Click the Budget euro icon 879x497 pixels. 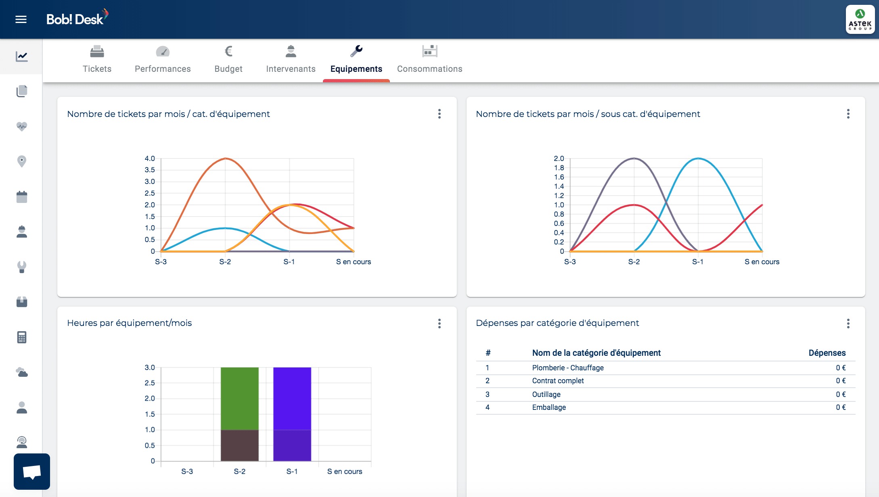(x=228, y=51)
